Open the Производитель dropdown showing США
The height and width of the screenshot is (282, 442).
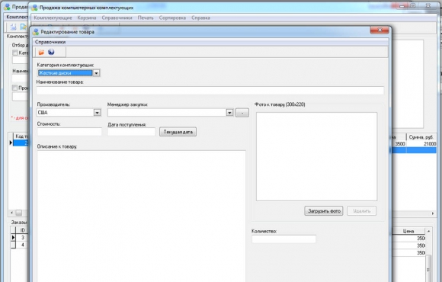pyautogui.click(x=97, y=113)
